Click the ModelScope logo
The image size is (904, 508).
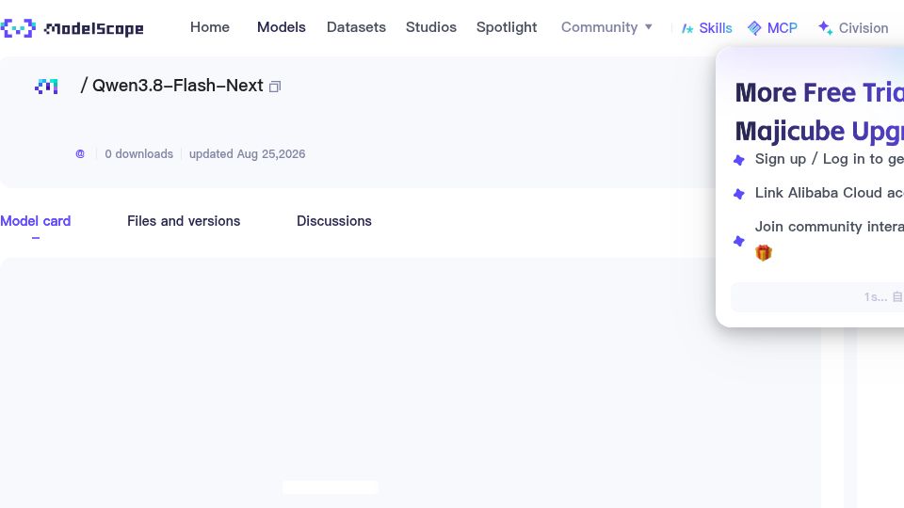tap(73, 27)
